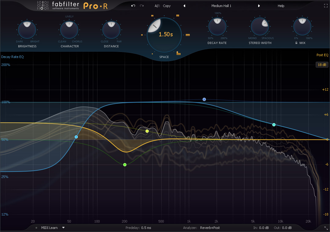
Task: Open the Help menu
Action: pos(281,6)
